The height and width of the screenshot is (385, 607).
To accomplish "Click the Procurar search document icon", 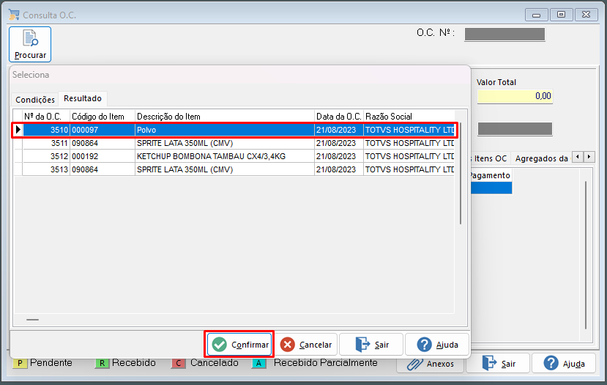I will pos(30,38).
